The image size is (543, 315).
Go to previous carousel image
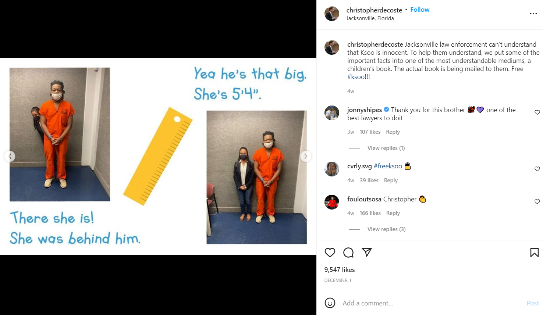click(x=10, y=156)
